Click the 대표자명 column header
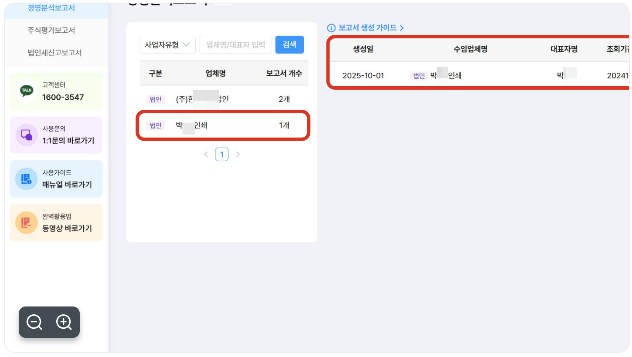 pos(564,49)
